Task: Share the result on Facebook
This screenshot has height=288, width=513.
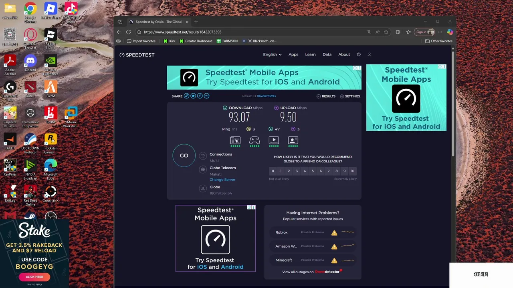Action: [200, 96]
